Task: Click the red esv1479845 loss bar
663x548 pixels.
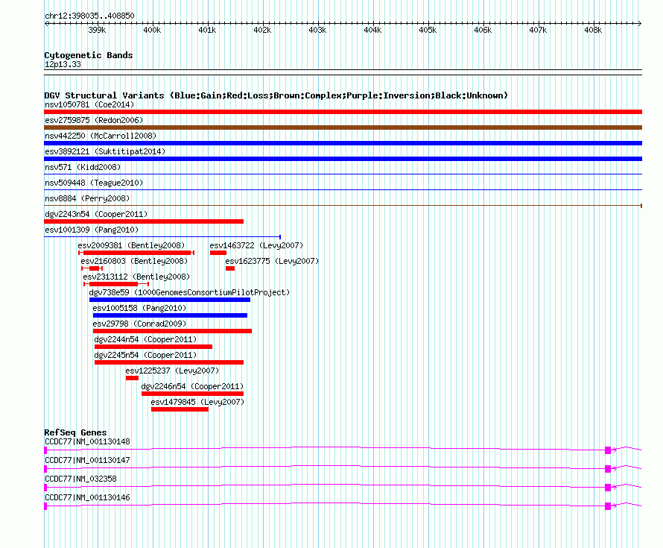Action: (x=180, y=409)
